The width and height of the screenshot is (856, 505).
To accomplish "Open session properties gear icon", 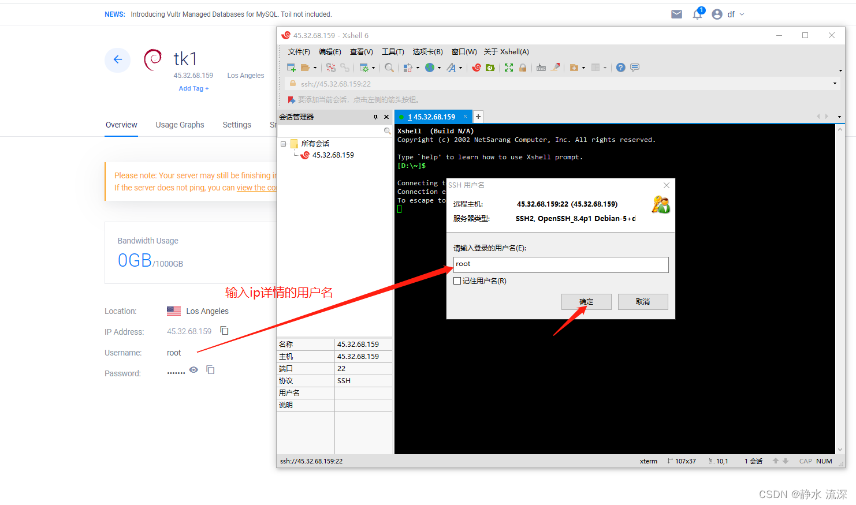I will pos(364,68).
